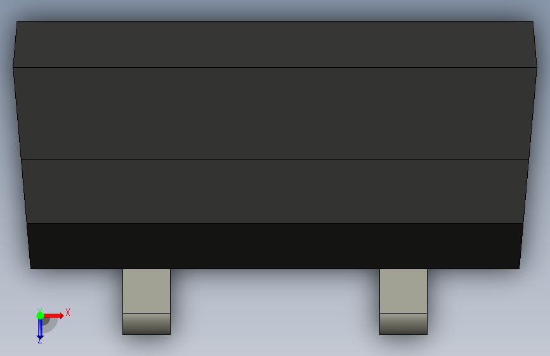Select the right metal lead's upper face
This screenshot has height=356, width=550.
pos(403,291)
